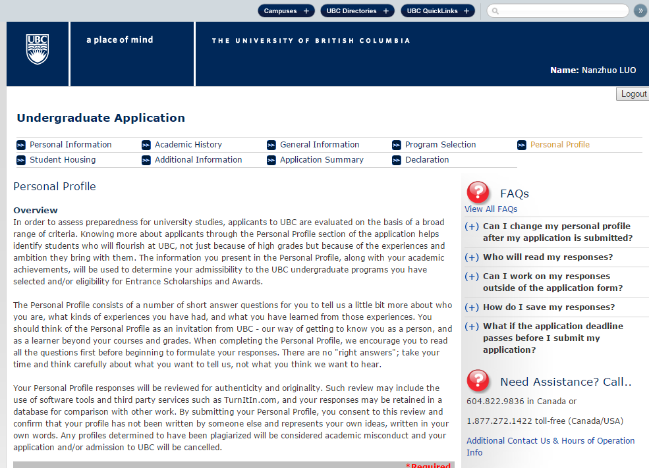
Task: Click the arrow icon beside Student Housing
Action: tap(21, 161)
